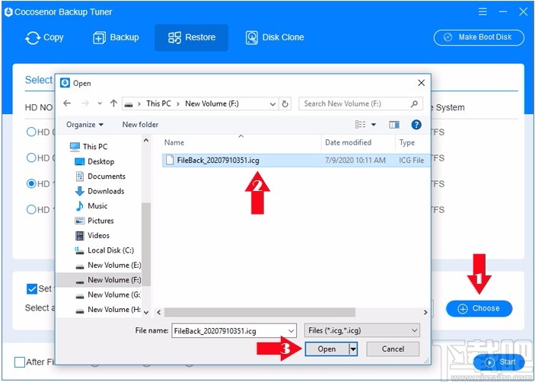Image resolution: width=535 pixels, height=382 pixels.
Task: Click the file list scroll left arrow
Action: tap(158, 312)
